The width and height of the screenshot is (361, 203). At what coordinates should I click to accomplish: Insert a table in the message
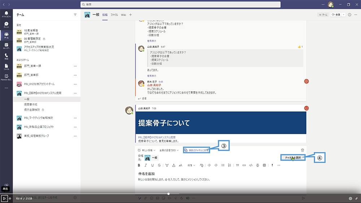264,165
